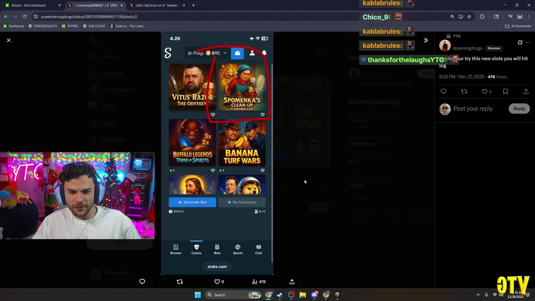Open the BTC currency dropdown in photo
This screenshot has width=535, height=301.
point(216,53)
